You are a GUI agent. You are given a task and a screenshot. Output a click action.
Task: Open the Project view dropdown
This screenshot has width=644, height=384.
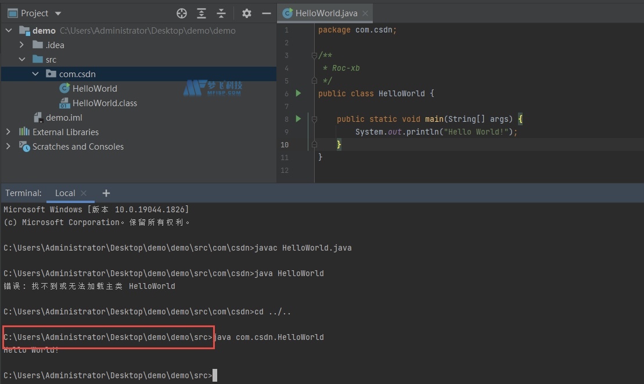pyautogui.click(x=57, y=13)
